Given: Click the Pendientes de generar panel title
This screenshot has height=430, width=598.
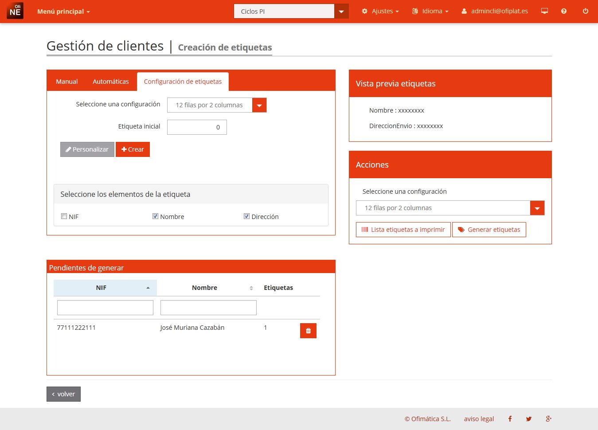Looking at the screenshot, I should pyautogui.click(x=86, y=268).
